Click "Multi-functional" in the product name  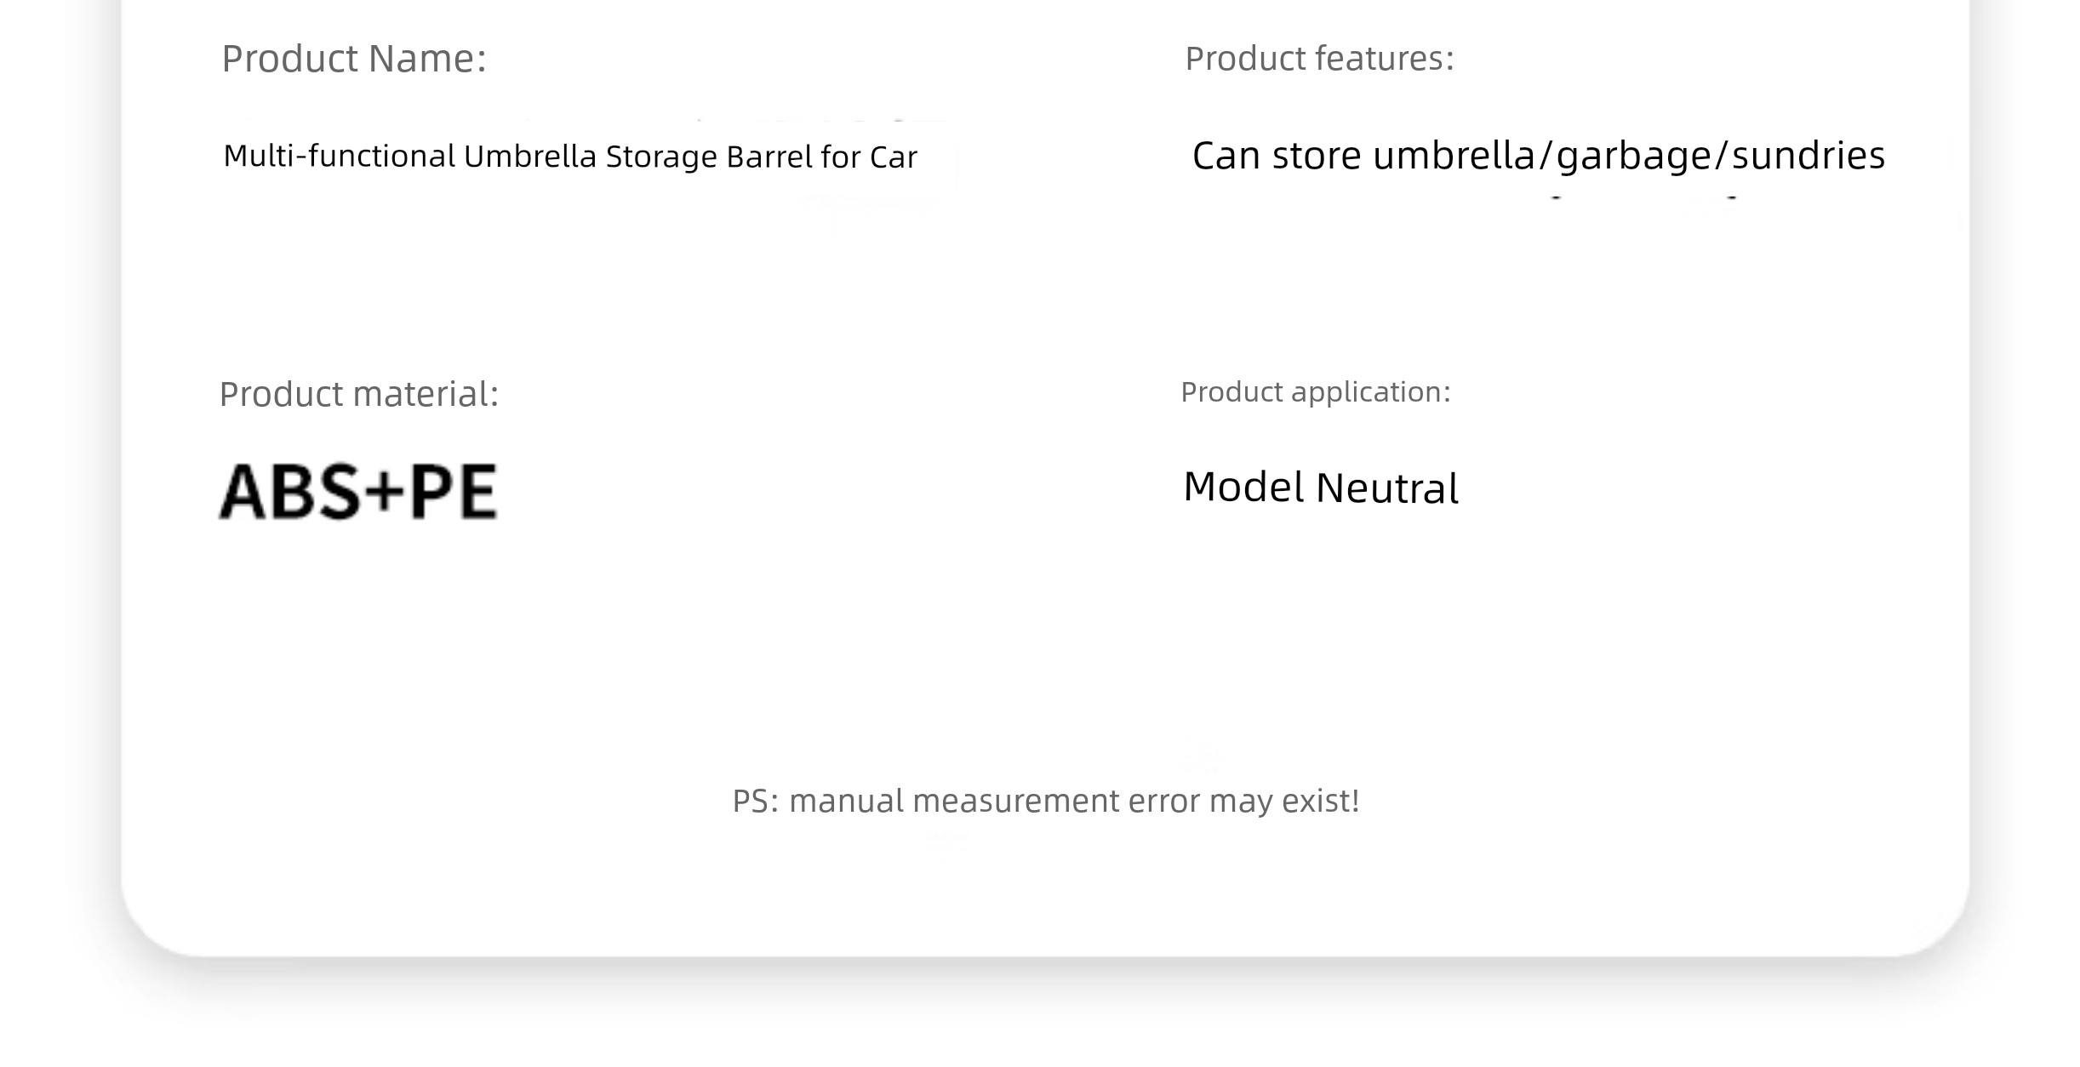pos(340,157)
